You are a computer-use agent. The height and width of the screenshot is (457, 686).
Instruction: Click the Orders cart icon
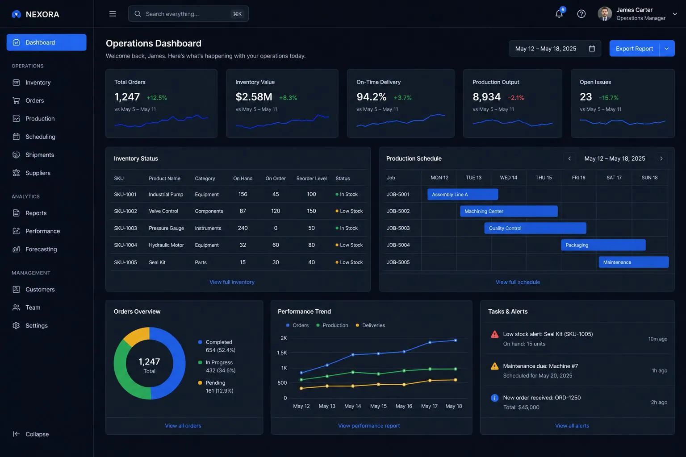click(16, 100)
